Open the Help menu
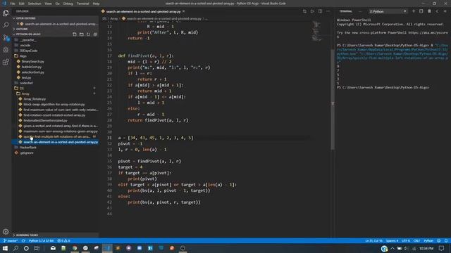The image size is (451, 253). click(96, 4)
